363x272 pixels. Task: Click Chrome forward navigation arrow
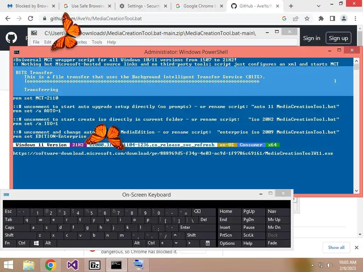[x=19, y=18]
